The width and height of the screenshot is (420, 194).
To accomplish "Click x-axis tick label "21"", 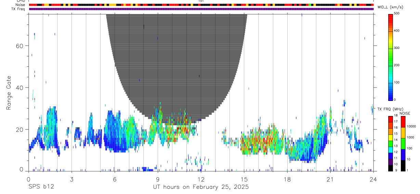I will 330,179.
